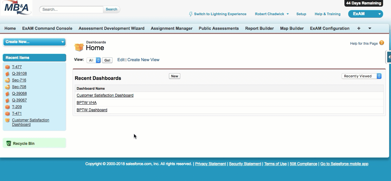Show more tabs dropdown arrow
This screenshot has width=391, height=181.
click(x=370, y=28)
